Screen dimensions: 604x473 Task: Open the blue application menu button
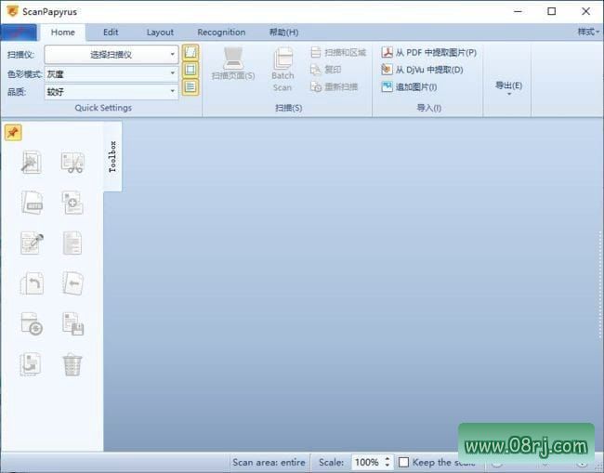(19, 33)
